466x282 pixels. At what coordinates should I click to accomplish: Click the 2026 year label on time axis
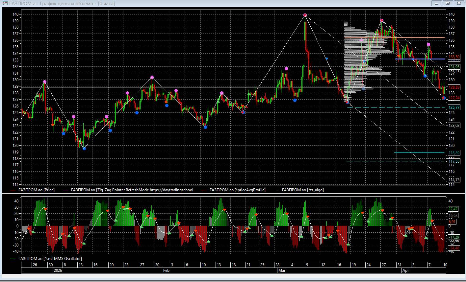(x=58, y=270)
